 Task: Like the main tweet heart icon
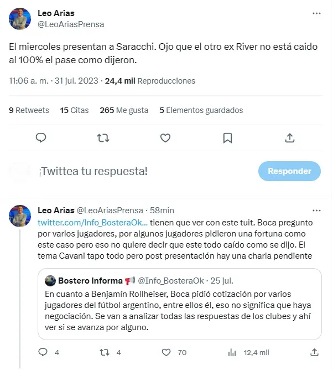[165, 138]
